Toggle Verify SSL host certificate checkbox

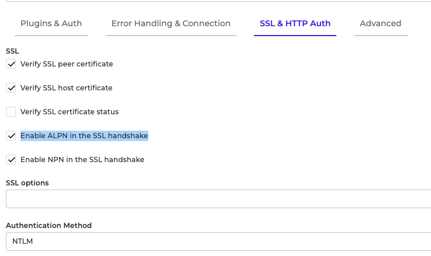11,88
